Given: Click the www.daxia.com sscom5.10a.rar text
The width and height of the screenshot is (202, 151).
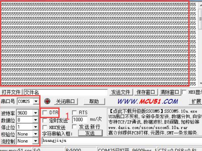Looking at the screenshot, I should pos(148,128).
